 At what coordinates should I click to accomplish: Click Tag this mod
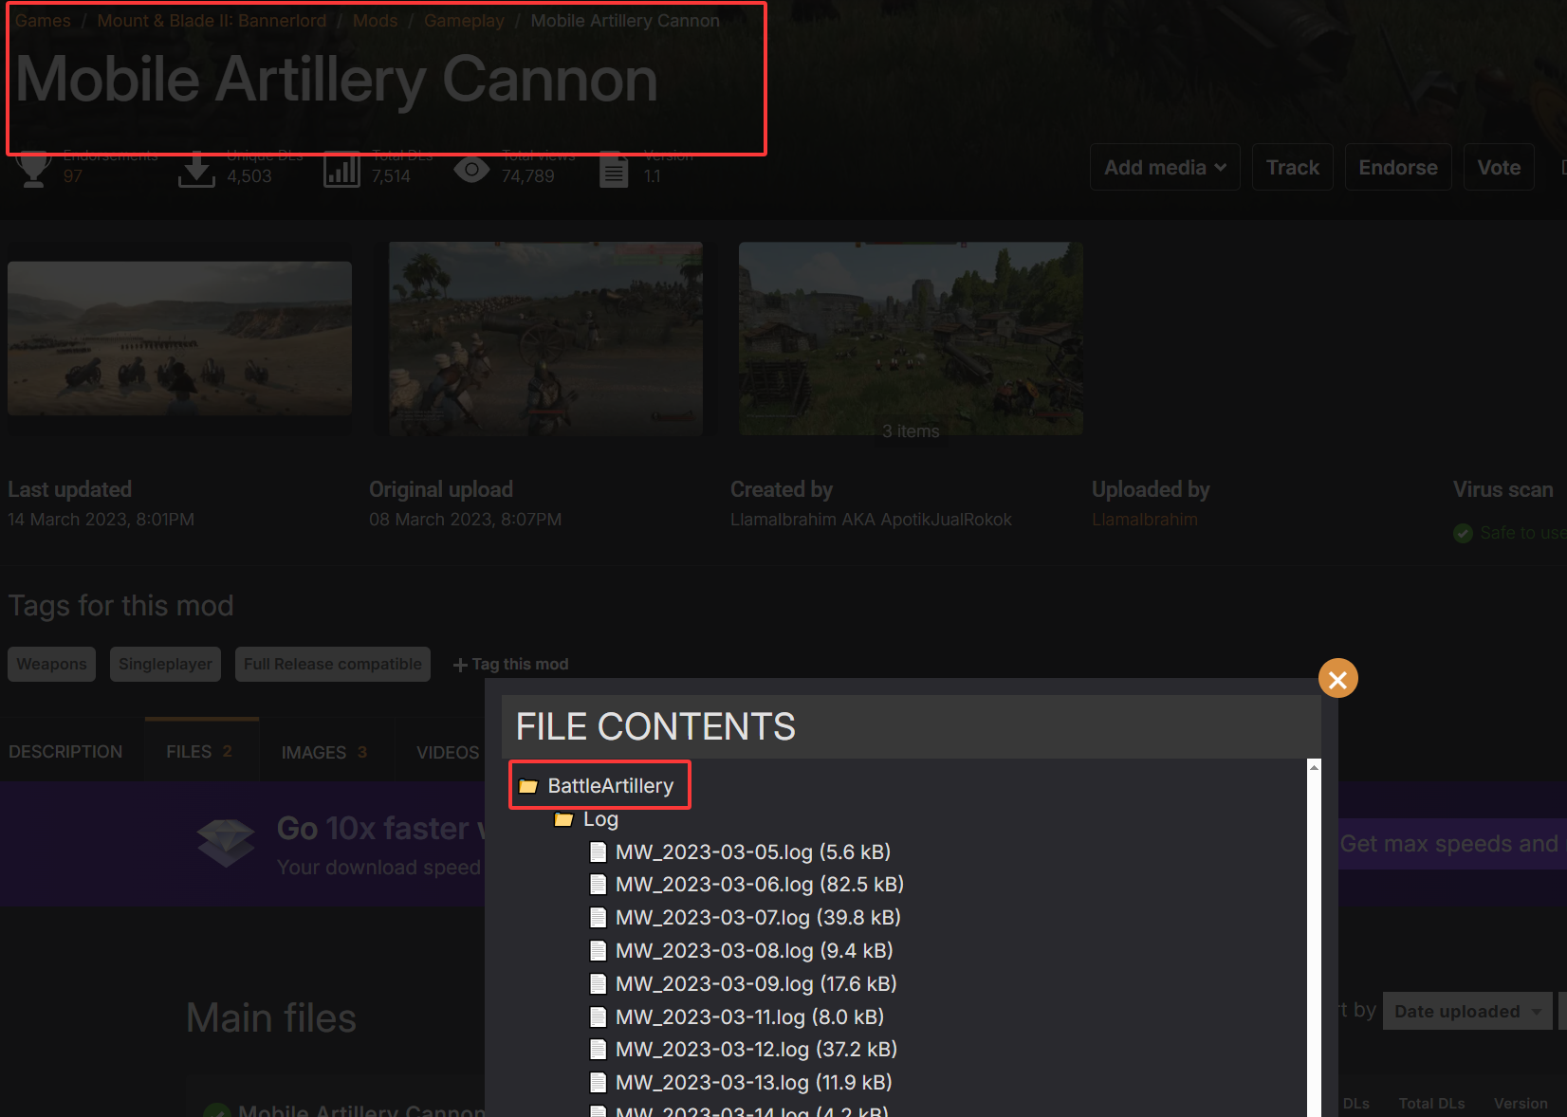pyautogui.click(x=510, y=665)
